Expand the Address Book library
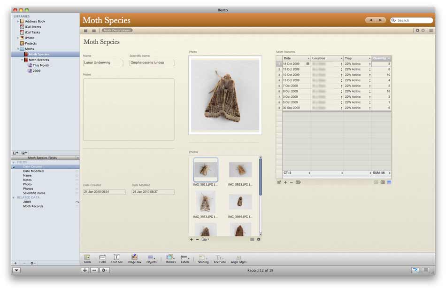The image size is (446, 290). click(18, 21)
